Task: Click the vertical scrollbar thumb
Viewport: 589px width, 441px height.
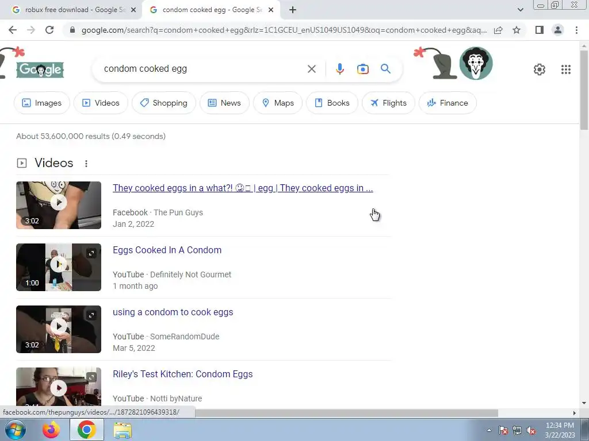Action: [584, 90]
